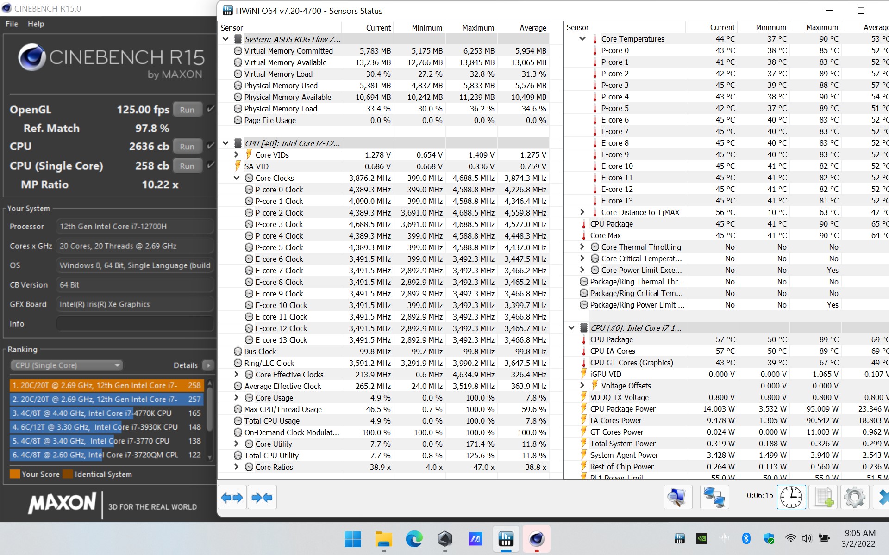Open the clock and date in taskbar
Image resolution: width=889 pixels, height=555 pixels.
859,538
